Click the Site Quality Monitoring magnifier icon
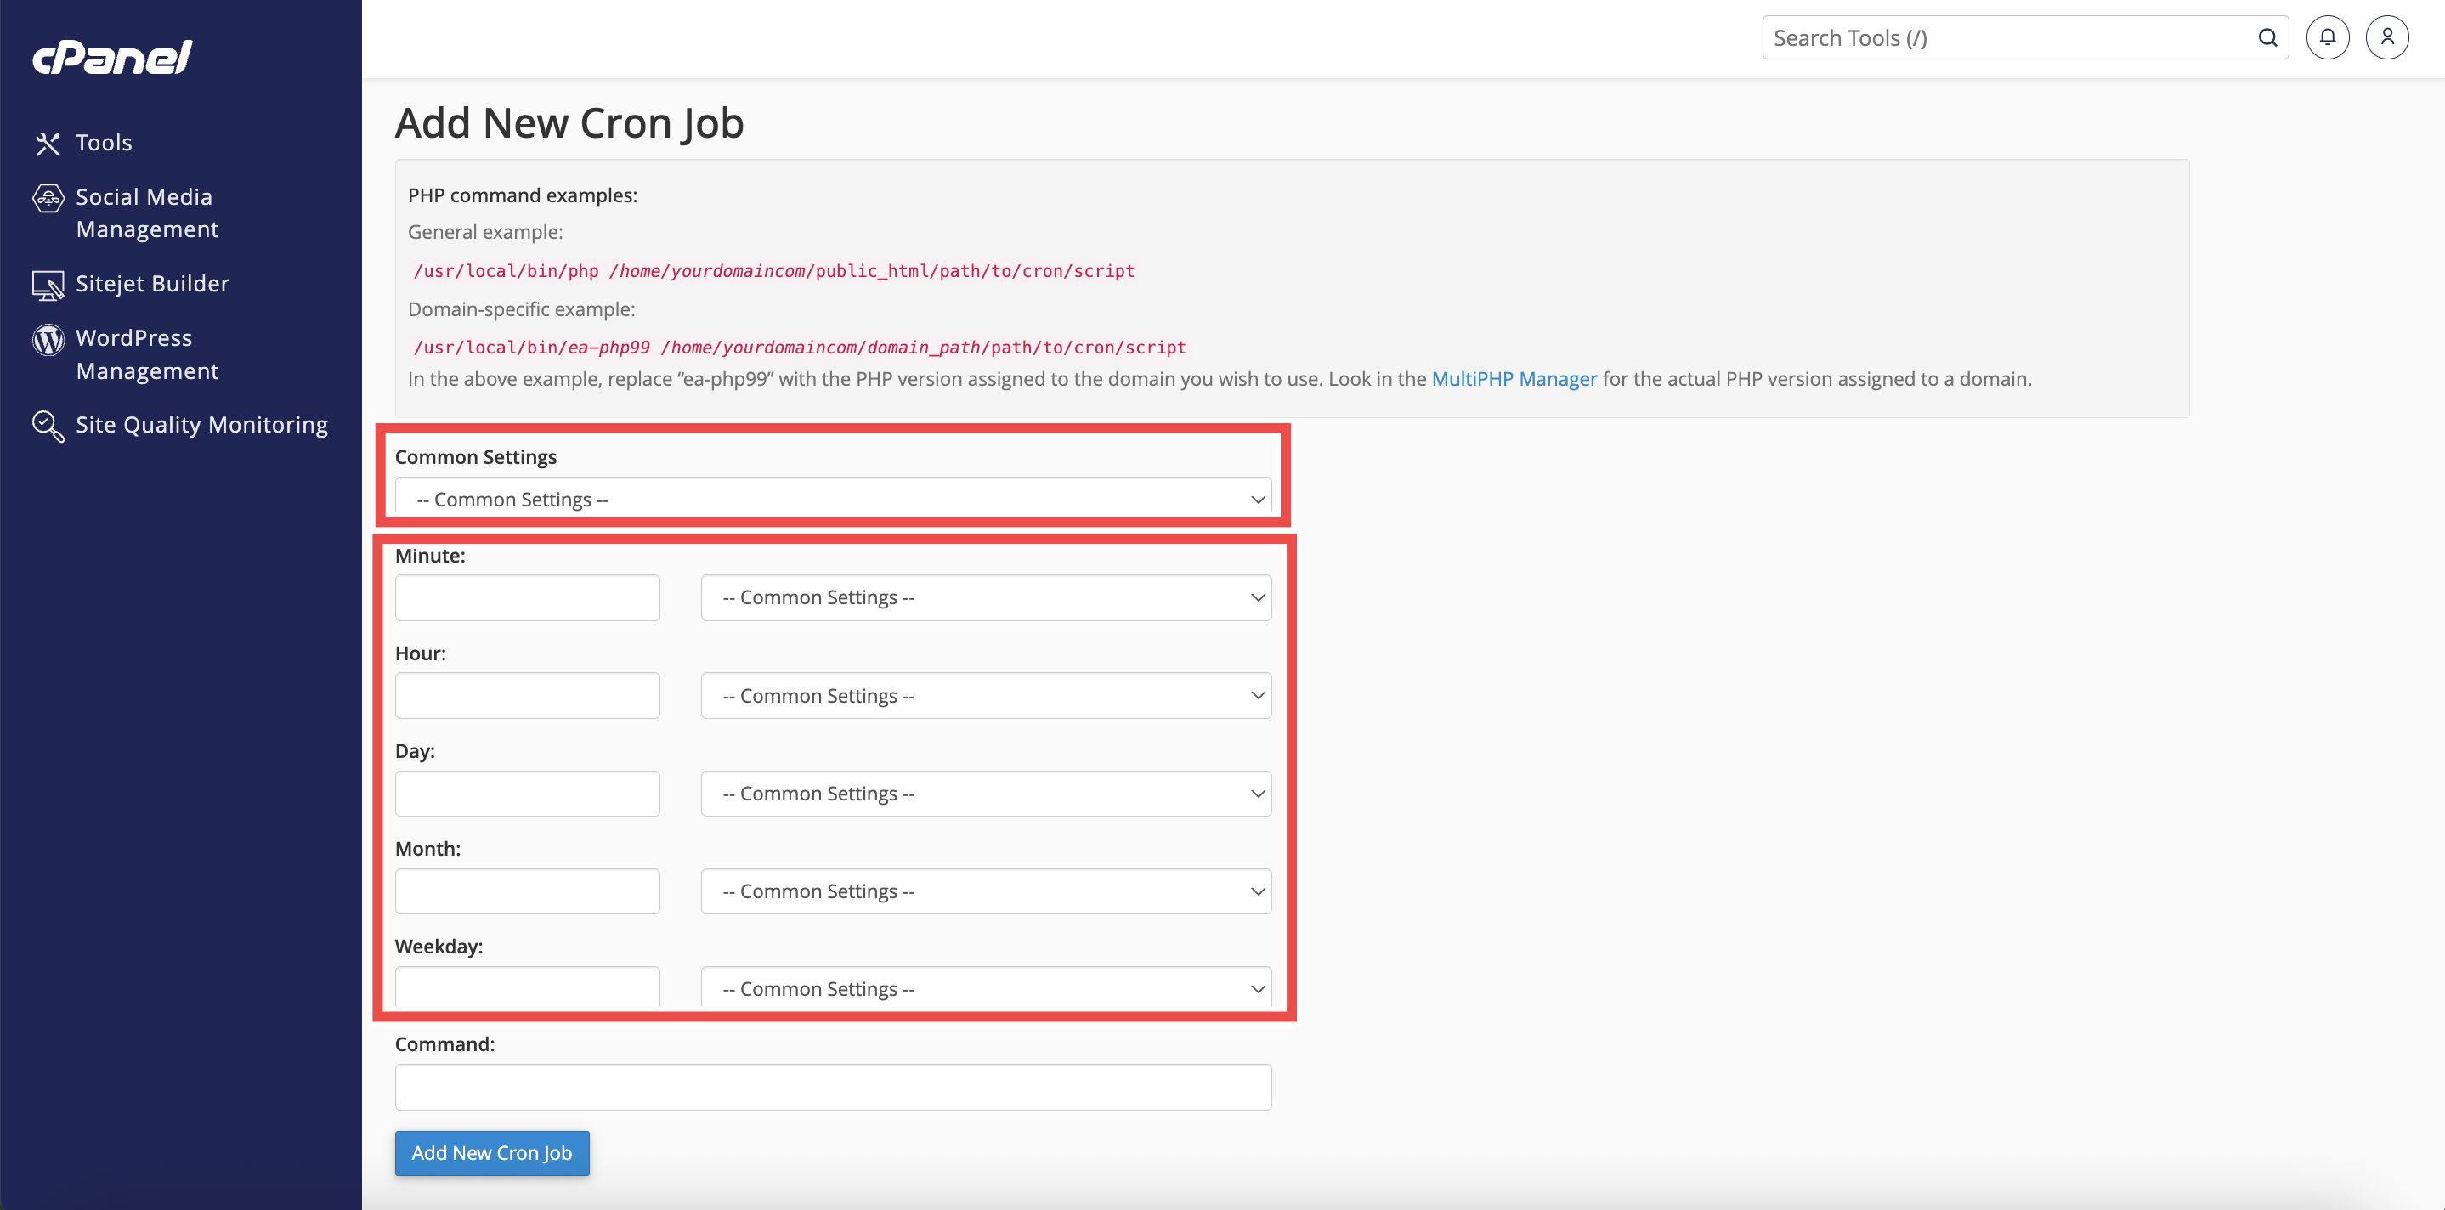 click(x=48, y=426)
